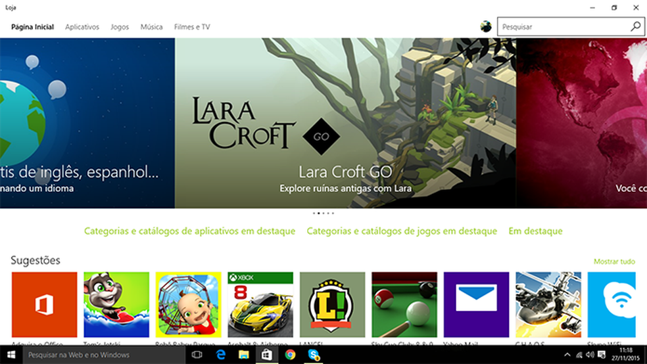The image size is (647, 364).
Task: Minimize the Loja window
Action: coord(592,7)
